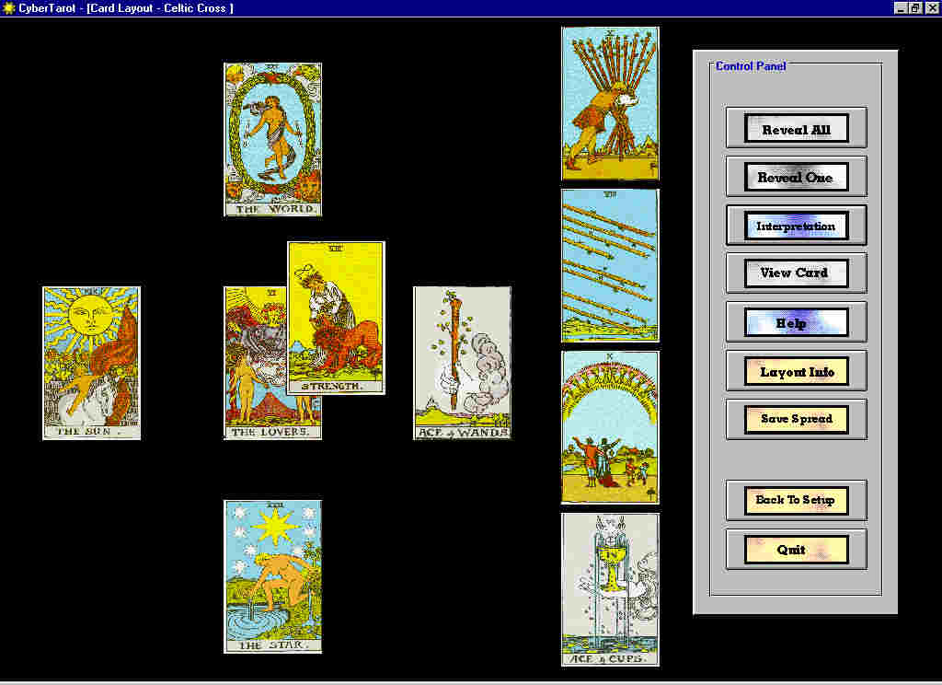Image resolution: width=942 pixels, height=685 pixels.
Task: Show Layout Info for Celtic Cross
Action: tap(796, 372)
